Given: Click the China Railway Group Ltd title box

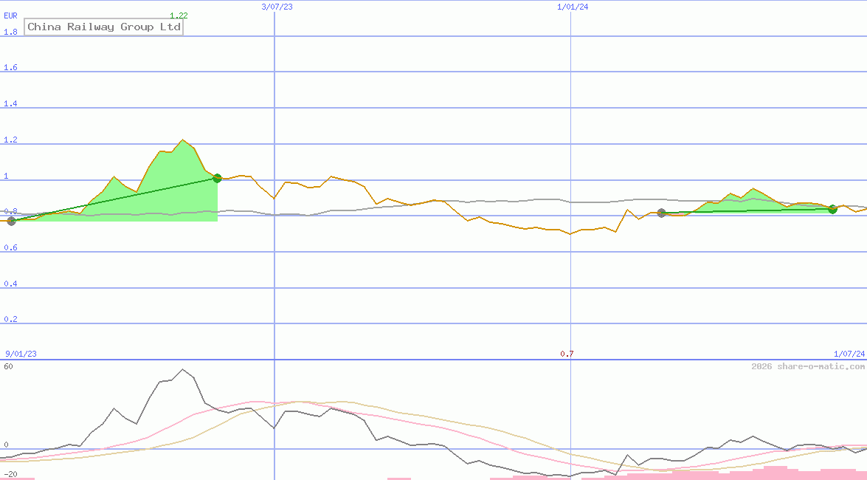Looking at the screenshot, I should [103, 27].
